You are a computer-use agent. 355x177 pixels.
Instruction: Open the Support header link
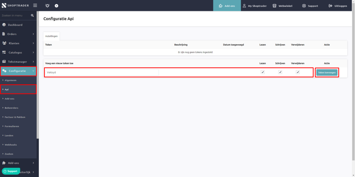coord(310,6)
